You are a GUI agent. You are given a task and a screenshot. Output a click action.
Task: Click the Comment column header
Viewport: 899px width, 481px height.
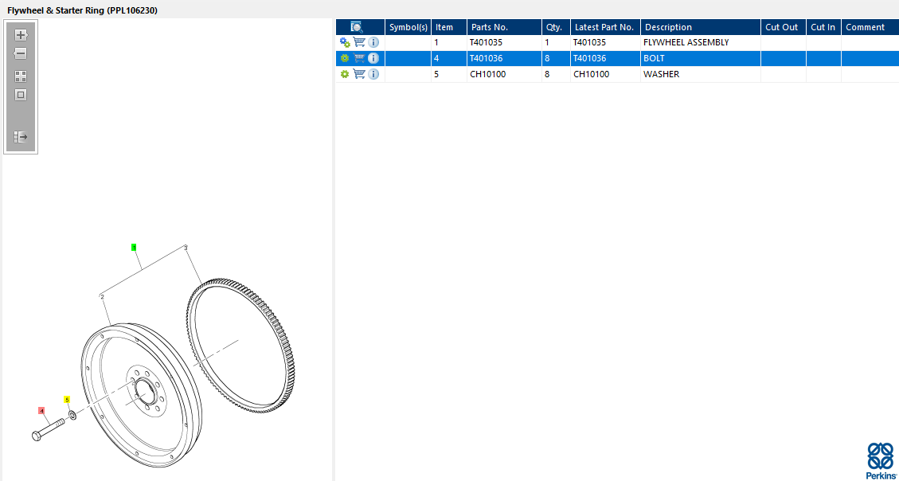point(870,27)
